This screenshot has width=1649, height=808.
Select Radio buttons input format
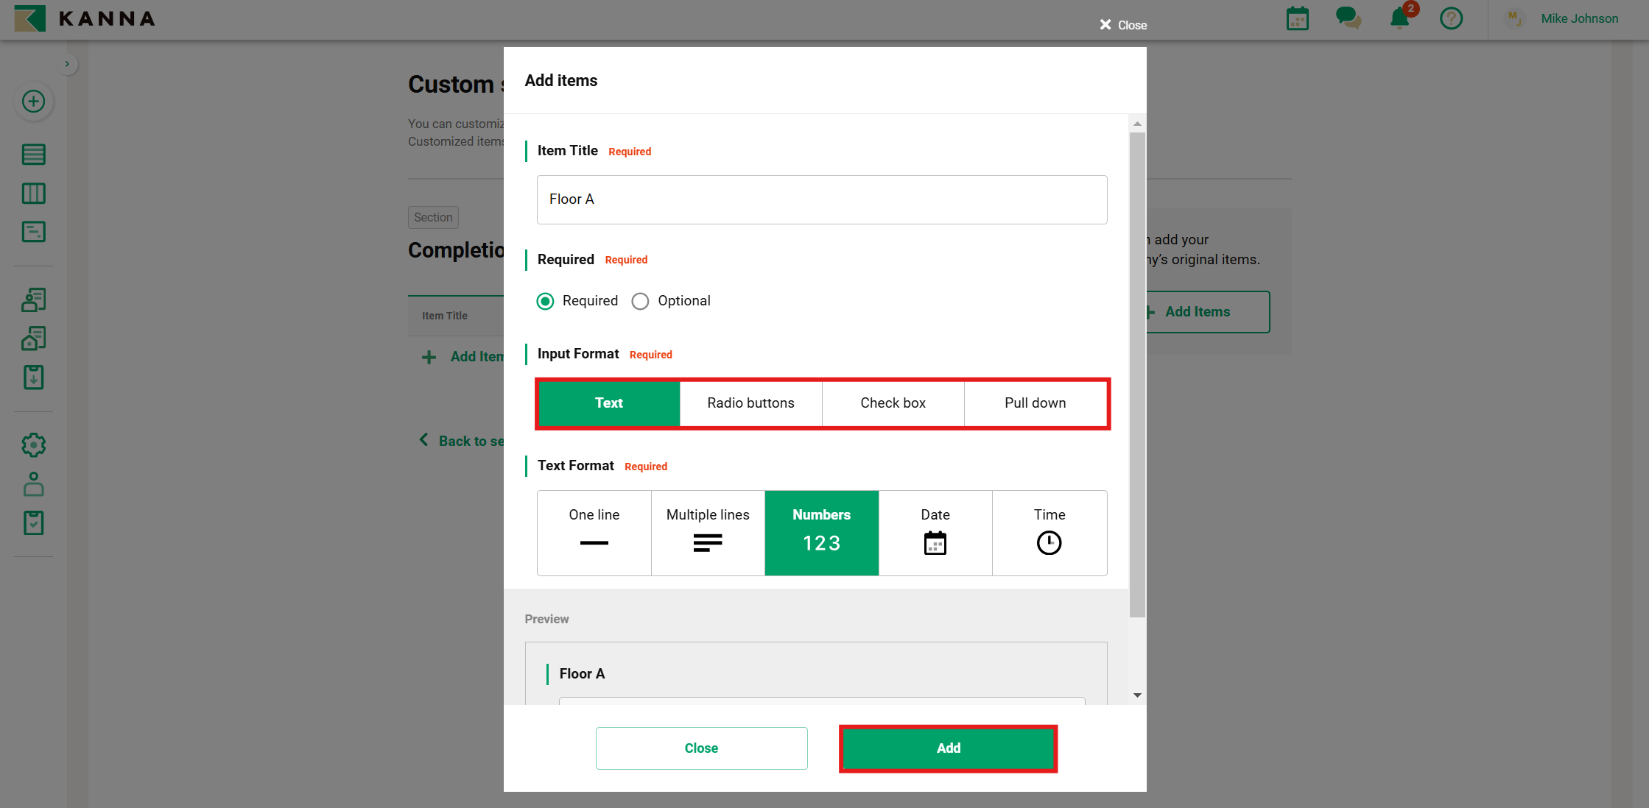pyautogui.click(x=750, y=403)
